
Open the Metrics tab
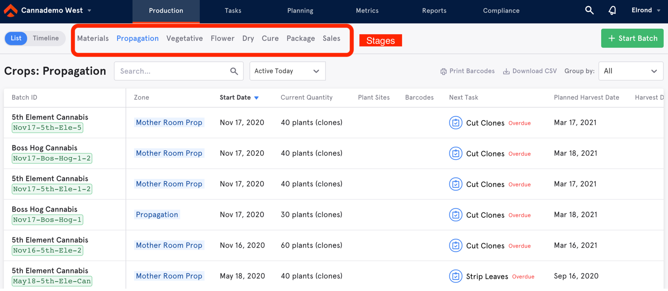(367, 11)
